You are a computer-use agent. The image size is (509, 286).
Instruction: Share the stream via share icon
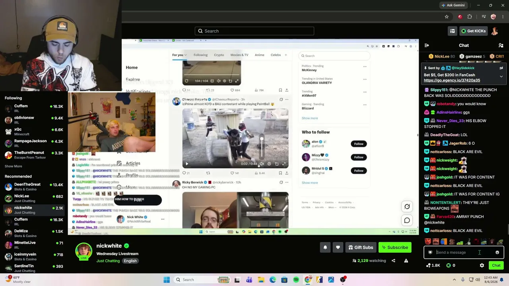pyautogui.click(x=393, y=261)
